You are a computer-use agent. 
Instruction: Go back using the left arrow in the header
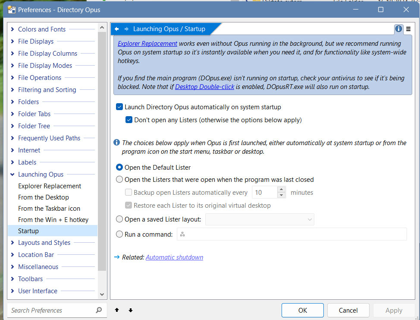coord(116,29)
